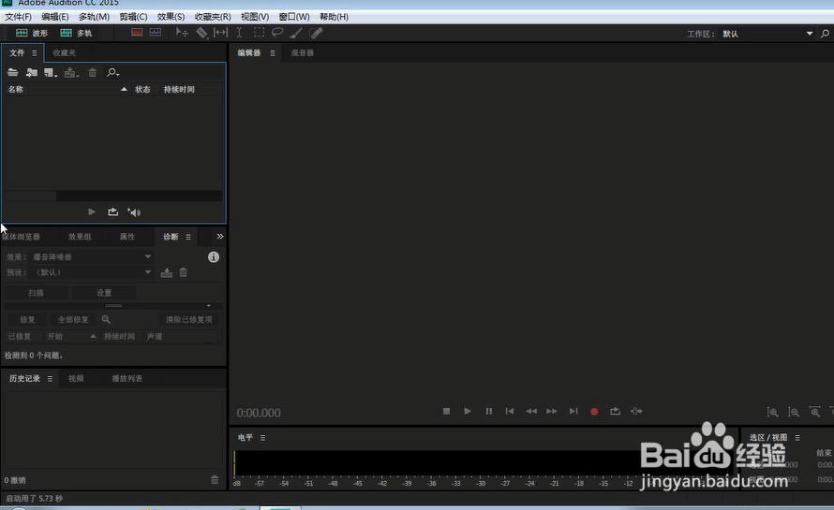Switch to 播放列表 tab
The width and height of the screenshot is (834, 510).
click(127, 378)
